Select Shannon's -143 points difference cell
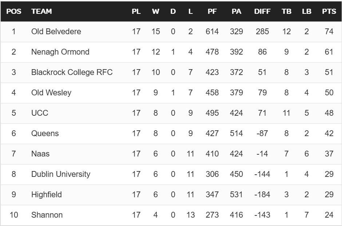 pos(262,215)
